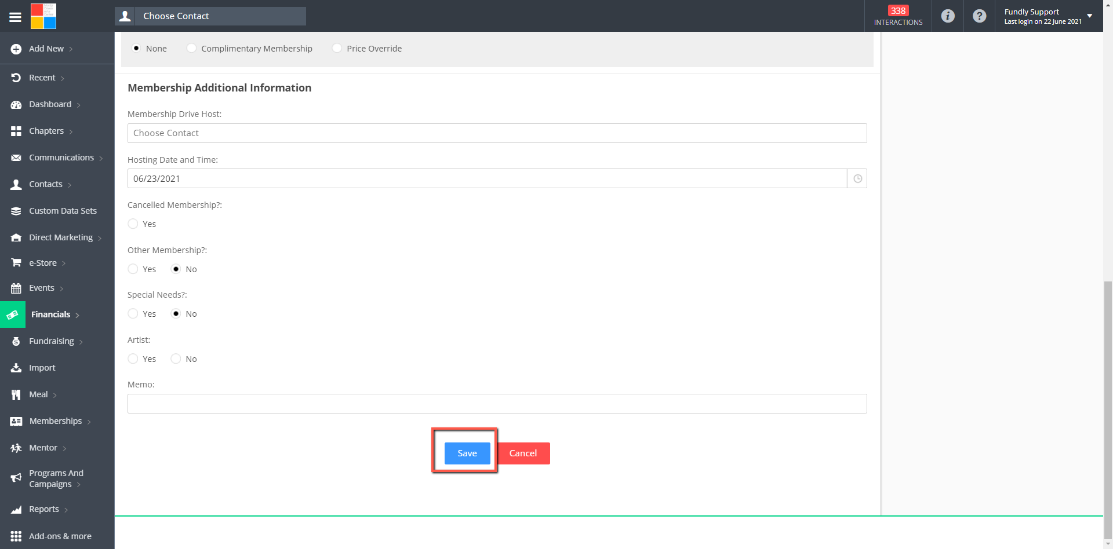The image size is (1113, 549).
Task: Click the Import download icon
Action: (16, 368)
